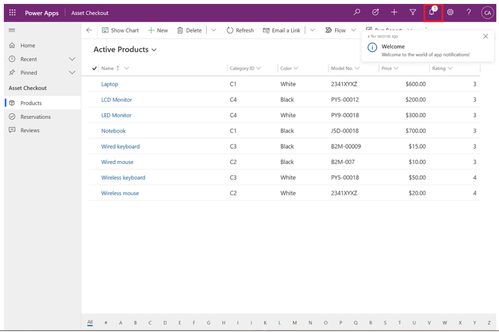Expand the Pinned section in sidebar
The image size is (499, 332).
[72, 72]
